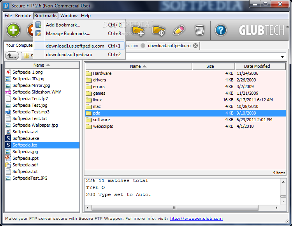Click log scroll-up arrow
Screen dimensions: 292x226
(283, 182)
